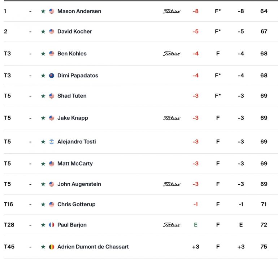Toggle the favorite star for David Kocher
Image resolution: width=278 pixels, height=260 pixels.
43,31
